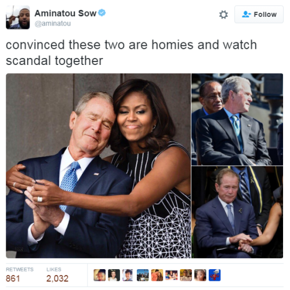Click the second liker avatar
This screenshot has width=290, height=290.
tap(114, 275)
